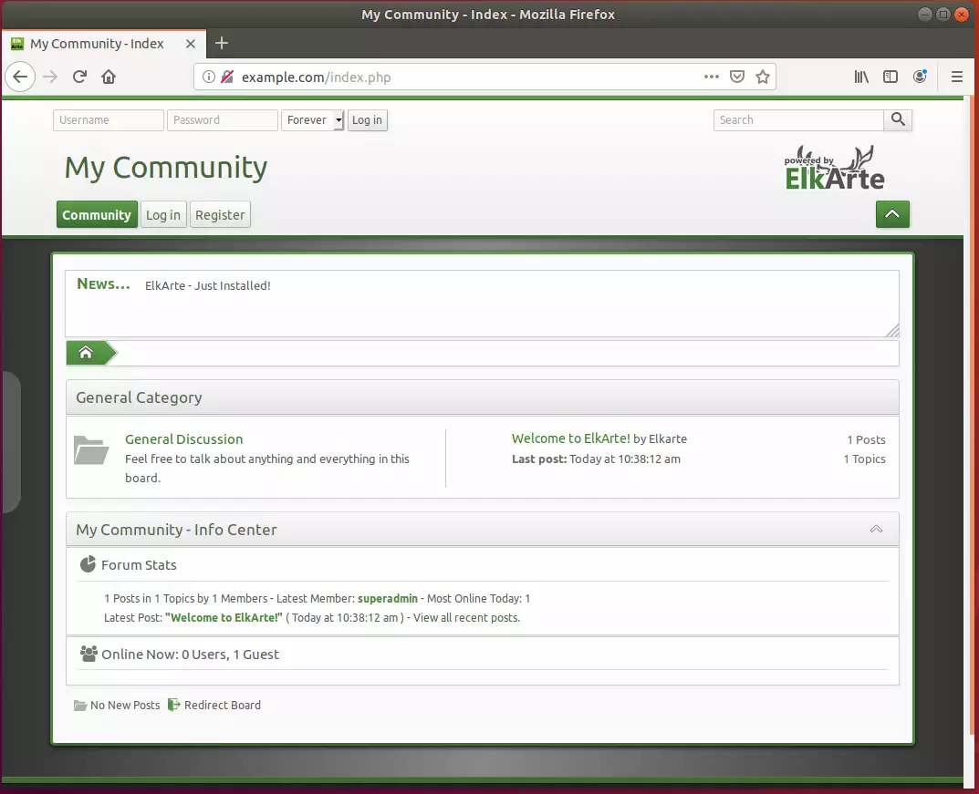Open the General Category header link
Screen dimensions: 979x794
click(x=139, y=397)
